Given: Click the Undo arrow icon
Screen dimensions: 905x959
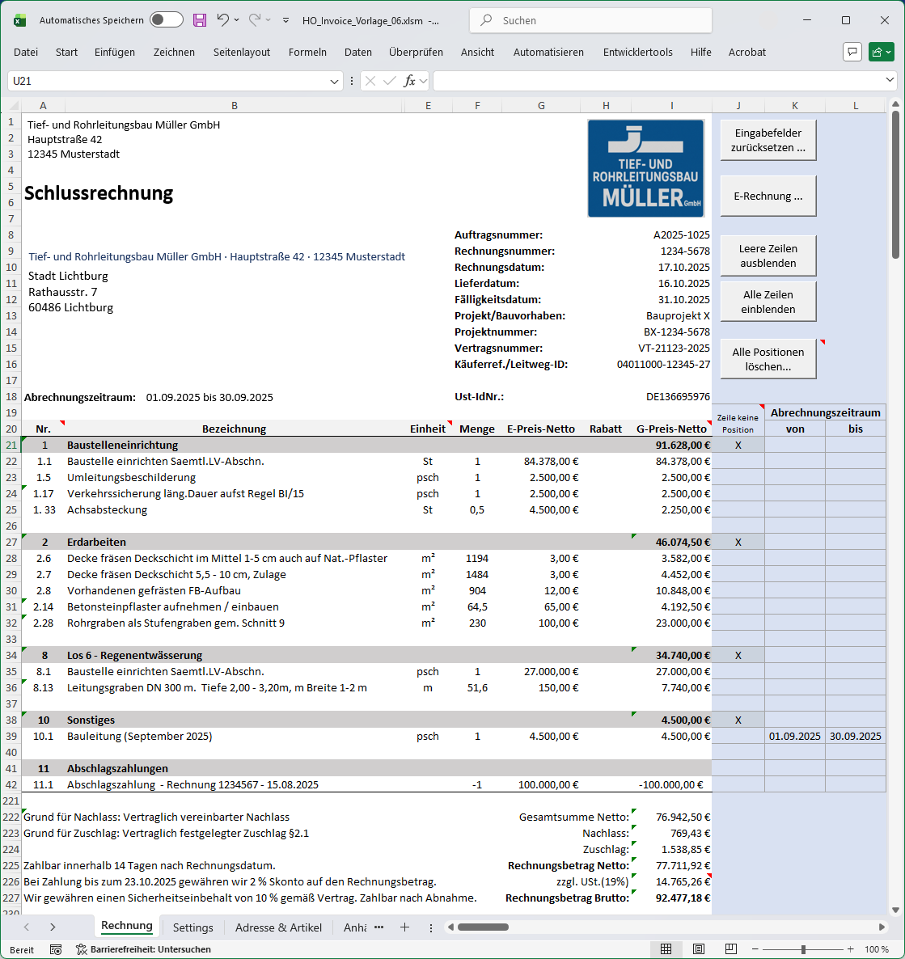Looking at the screenshot, I should click(222, 20).
